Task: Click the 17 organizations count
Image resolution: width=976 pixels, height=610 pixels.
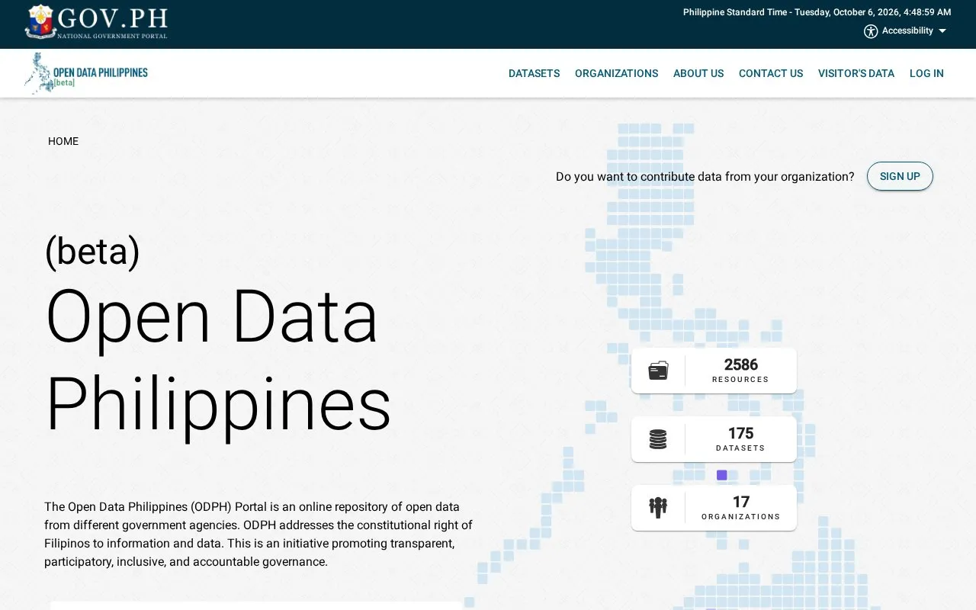Action: click(x=740, y=502)
